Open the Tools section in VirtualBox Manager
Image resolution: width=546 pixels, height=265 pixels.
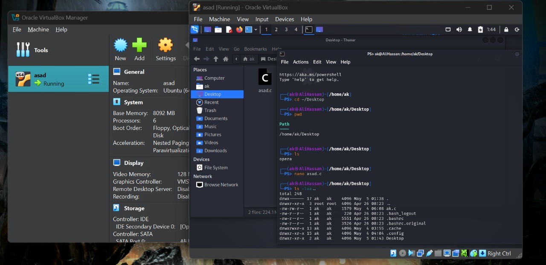coord(58,50)
